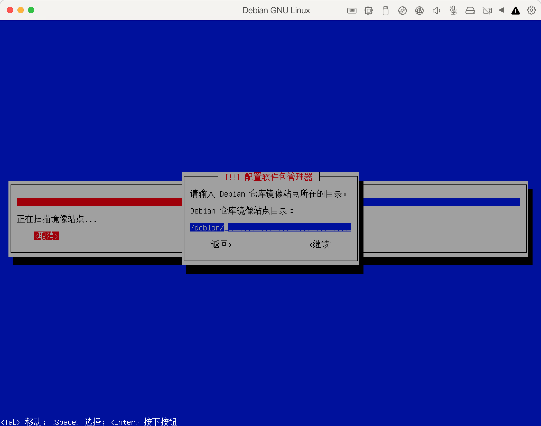Close the Debian GNU Linux window
This screenshot has height=426, width=541.
(x=10, y=10)
